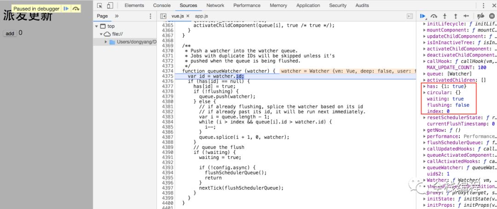Open the Performance tab

pos(247,6)
